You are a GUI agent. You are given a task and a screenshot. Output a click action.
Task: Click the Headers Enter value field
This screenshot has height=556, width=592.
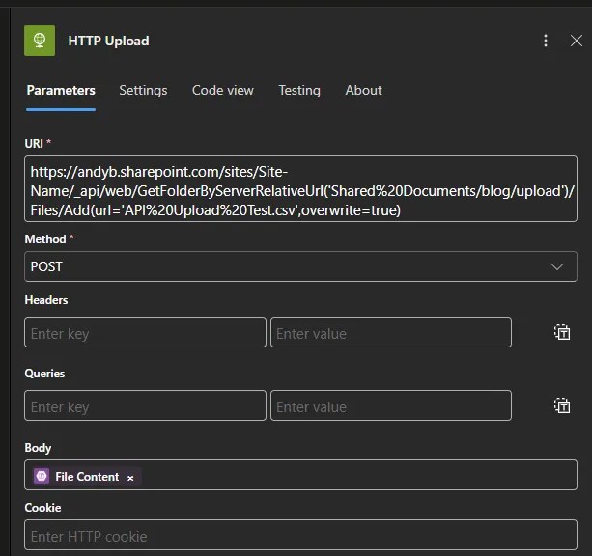[391, 332]
